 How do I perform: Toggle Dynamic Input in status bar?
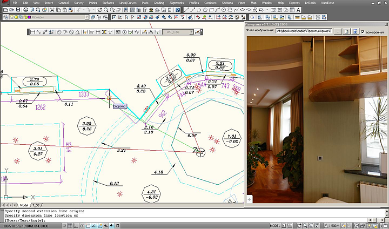pyautogui.click(x=106, y=226)
